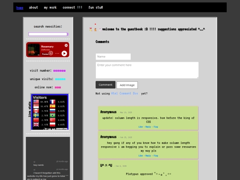
Task: Like the 'hey gang' column length comment
Action: (x=140, y=156)
